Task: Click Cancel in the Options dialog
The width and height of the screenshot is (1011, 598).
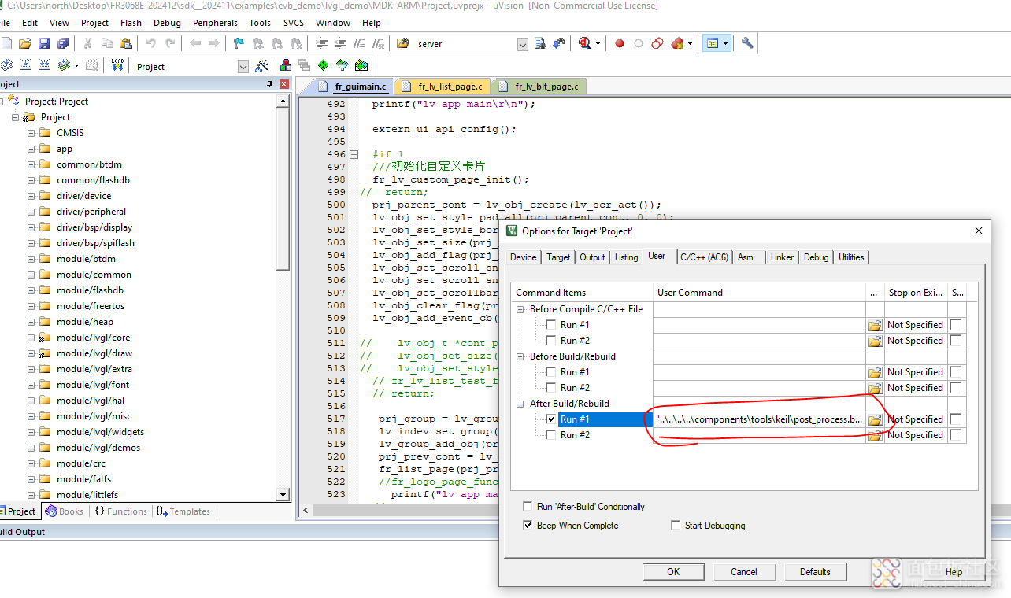Action: [x=743, y=572]
